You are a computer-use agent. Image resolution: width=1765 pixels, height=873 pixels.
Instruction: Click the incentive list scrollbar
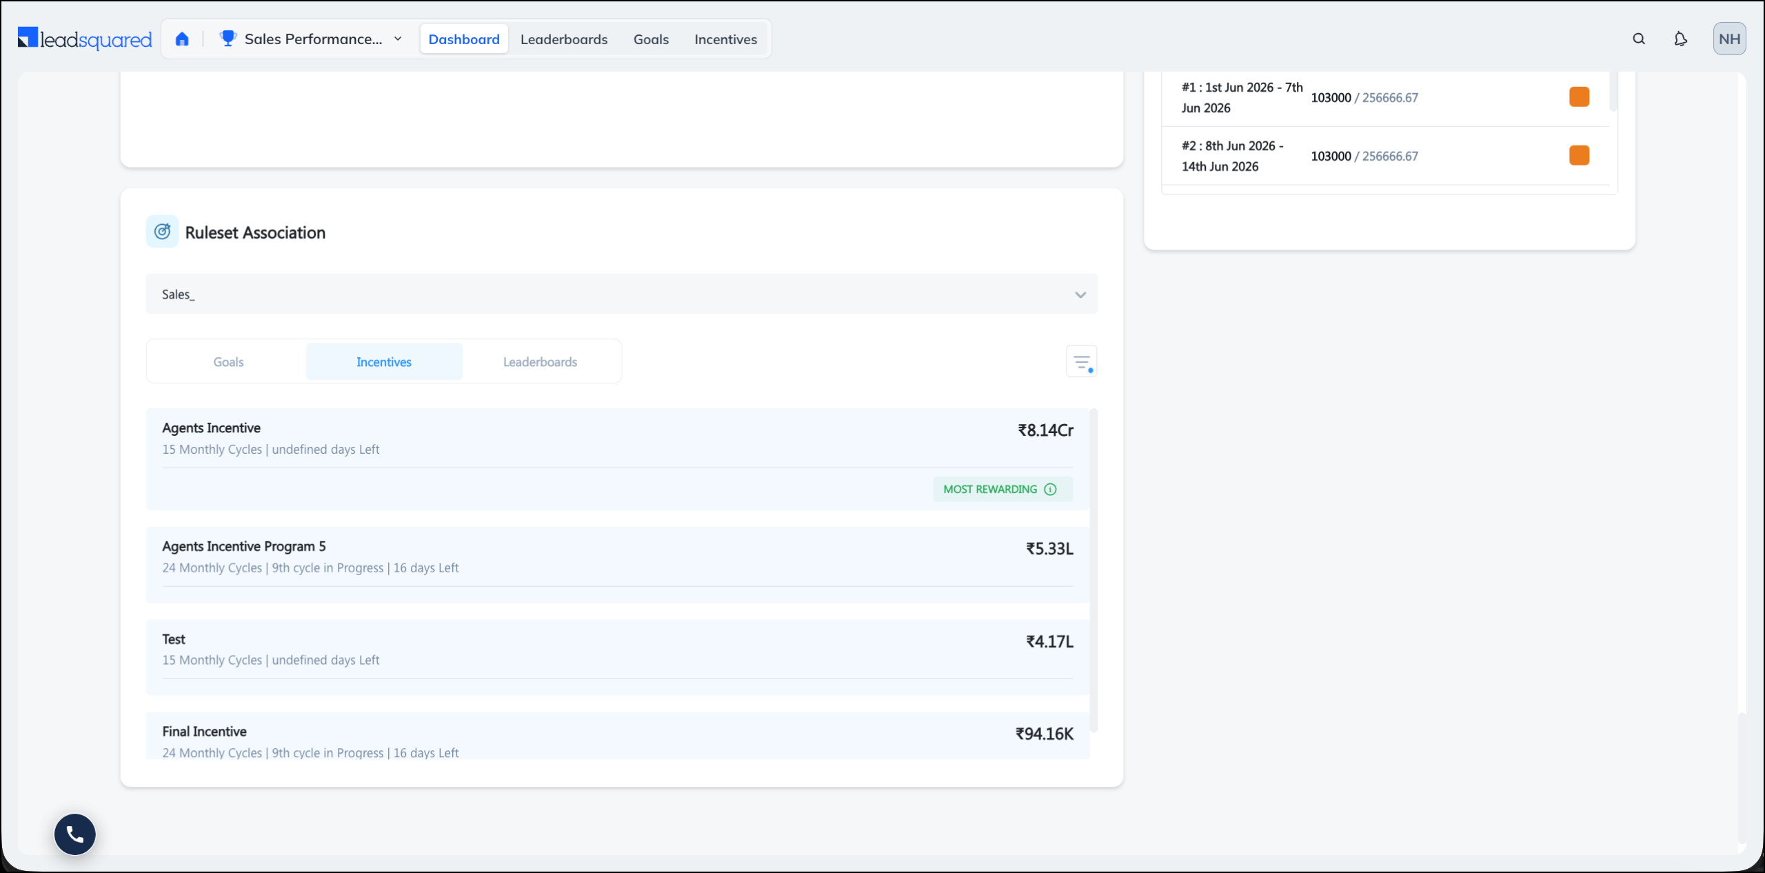click(x=1093, y=571)
